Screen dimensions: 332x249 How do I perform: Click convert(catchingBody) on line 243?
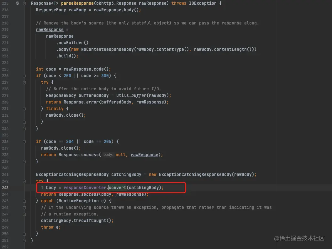(135, 188)
